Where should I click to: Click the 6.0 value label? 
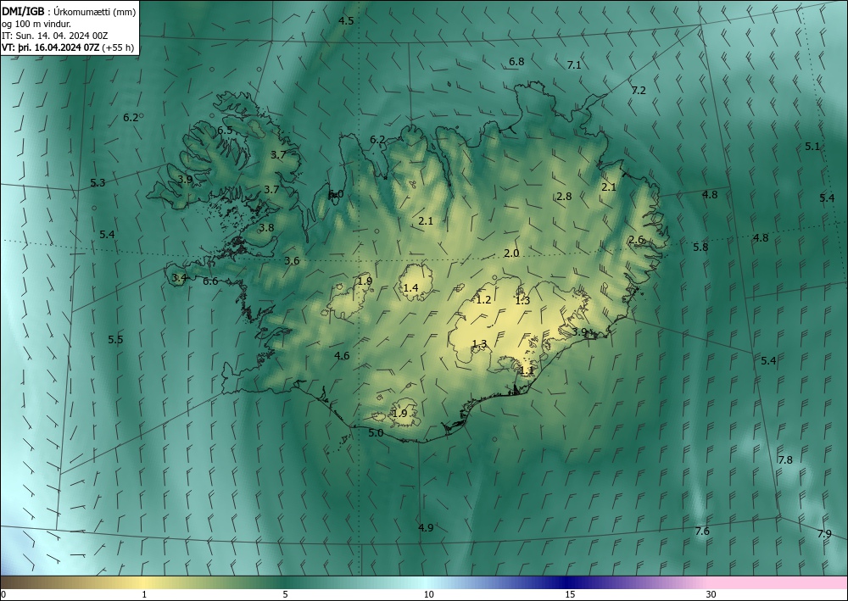tap(337, 194)
